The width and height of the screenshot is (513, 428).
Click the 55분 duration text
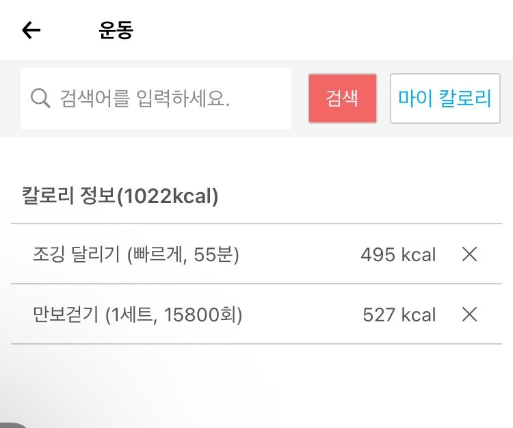click(213, 254)
